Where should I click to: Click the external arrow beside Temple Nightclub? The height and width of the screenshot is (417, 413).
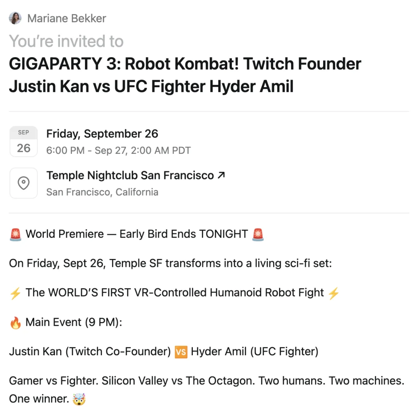point(221,176)
